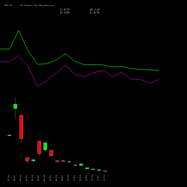Select the last red candle above 18 Feb

click(105, 171)
